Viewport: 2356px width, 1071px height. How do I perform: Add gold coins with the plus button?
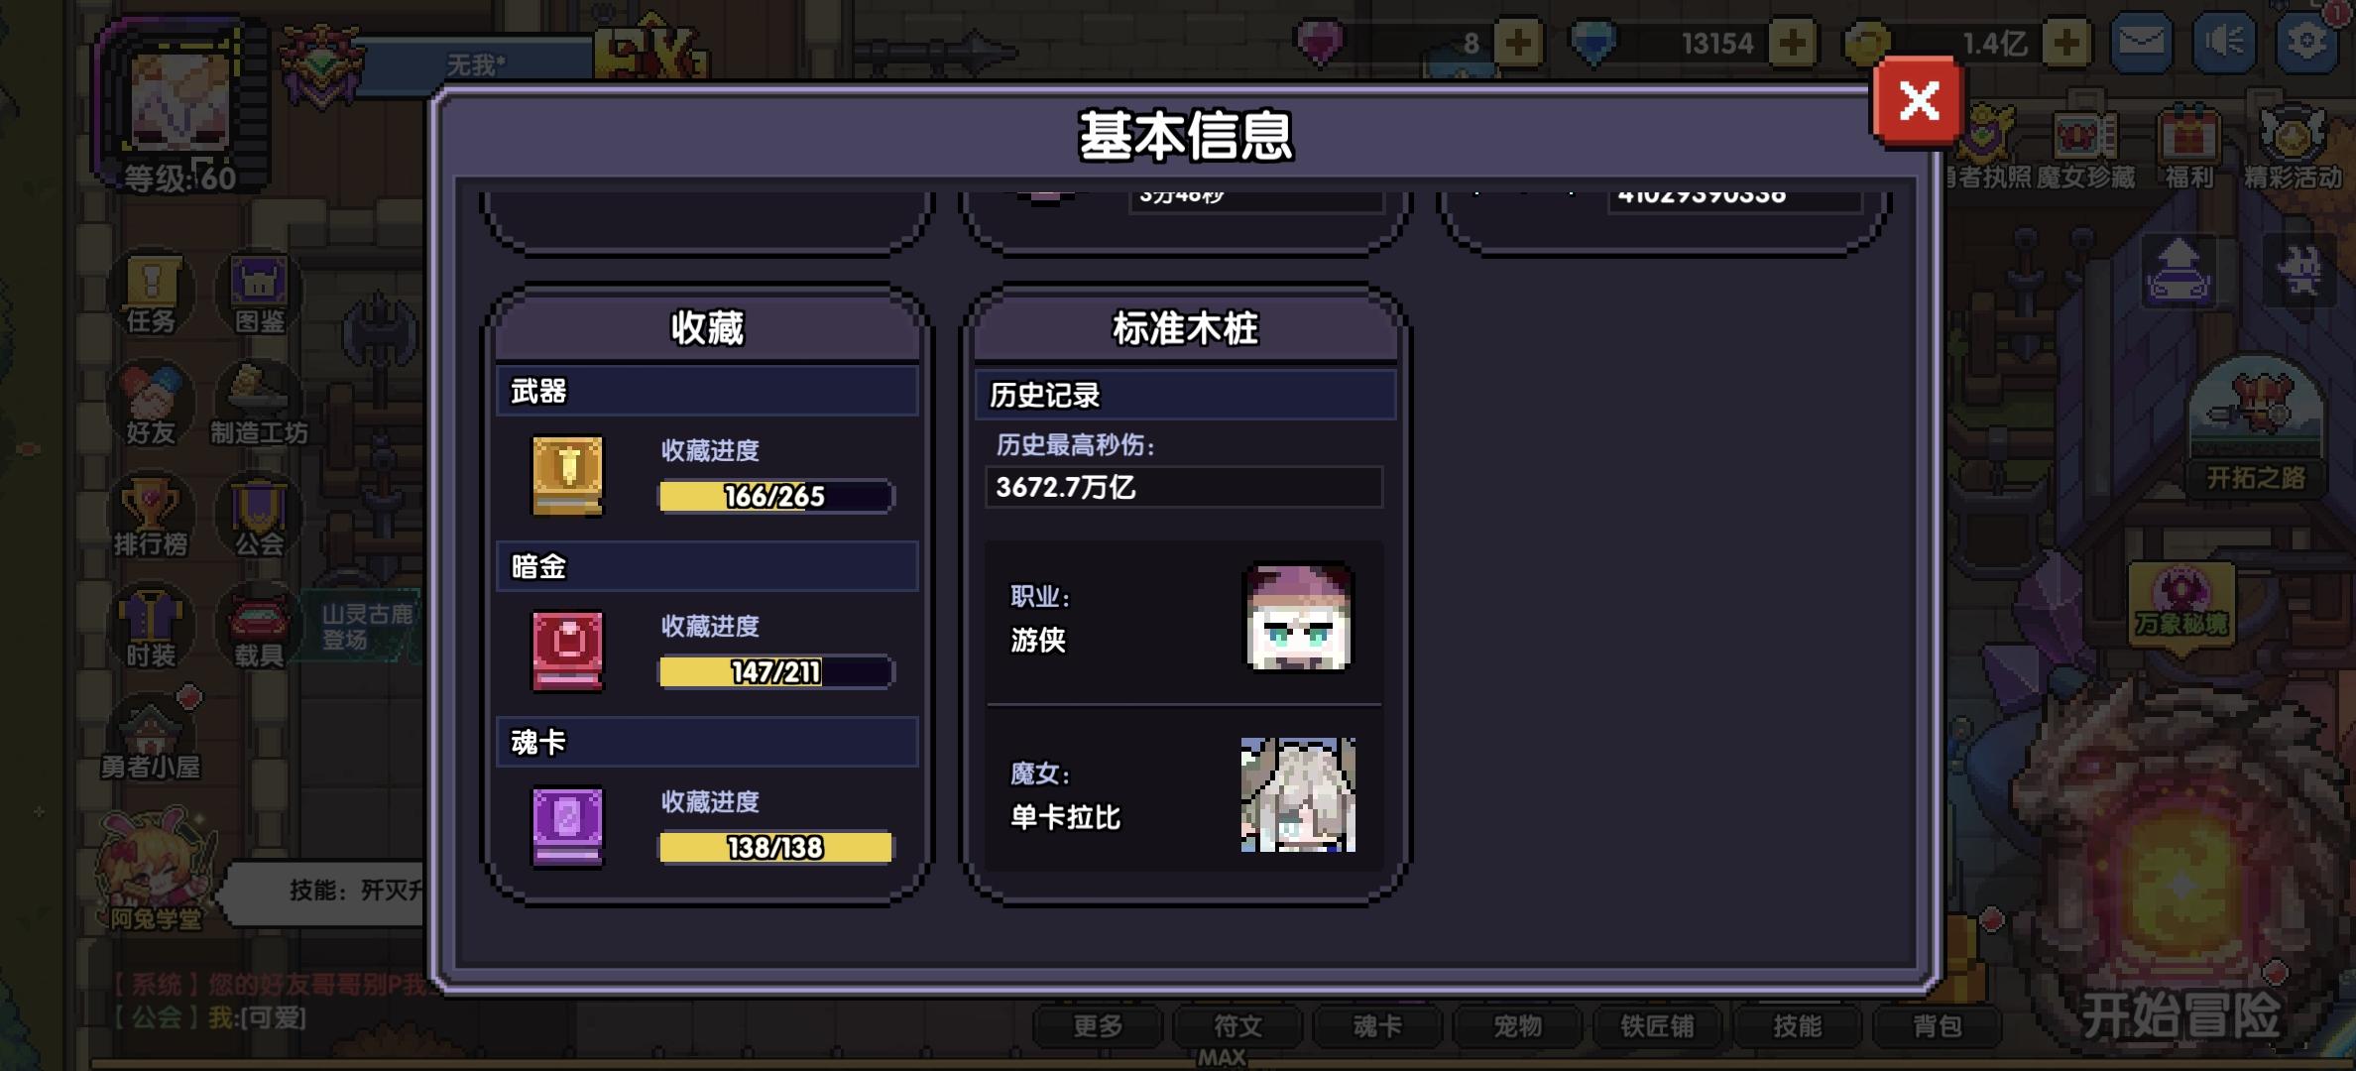pyautogui.click(x=2066, y=44)
